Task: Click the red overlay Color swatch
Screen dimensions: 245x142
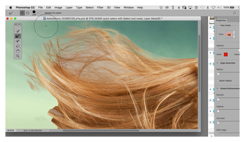Action: [x=226, y=55]
